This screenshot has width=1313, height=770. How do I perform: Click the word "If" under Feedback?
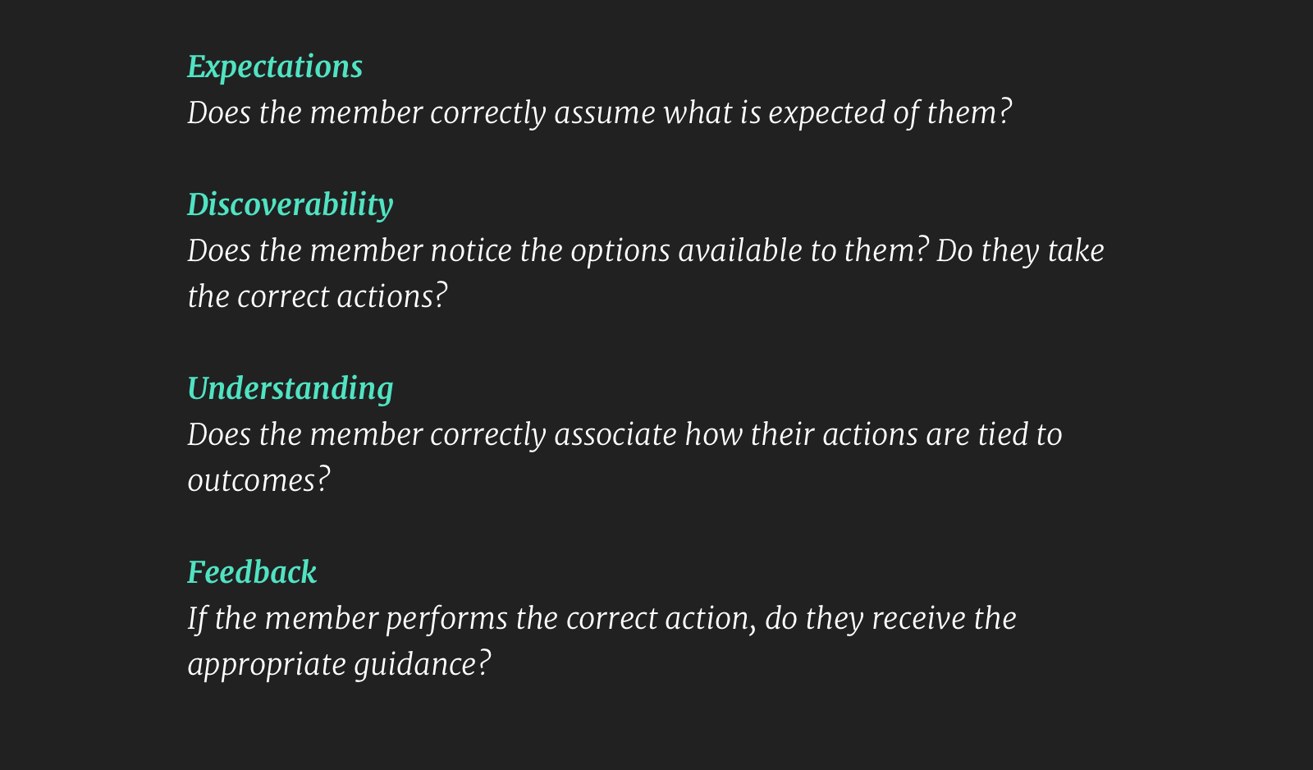click(196, 620)
